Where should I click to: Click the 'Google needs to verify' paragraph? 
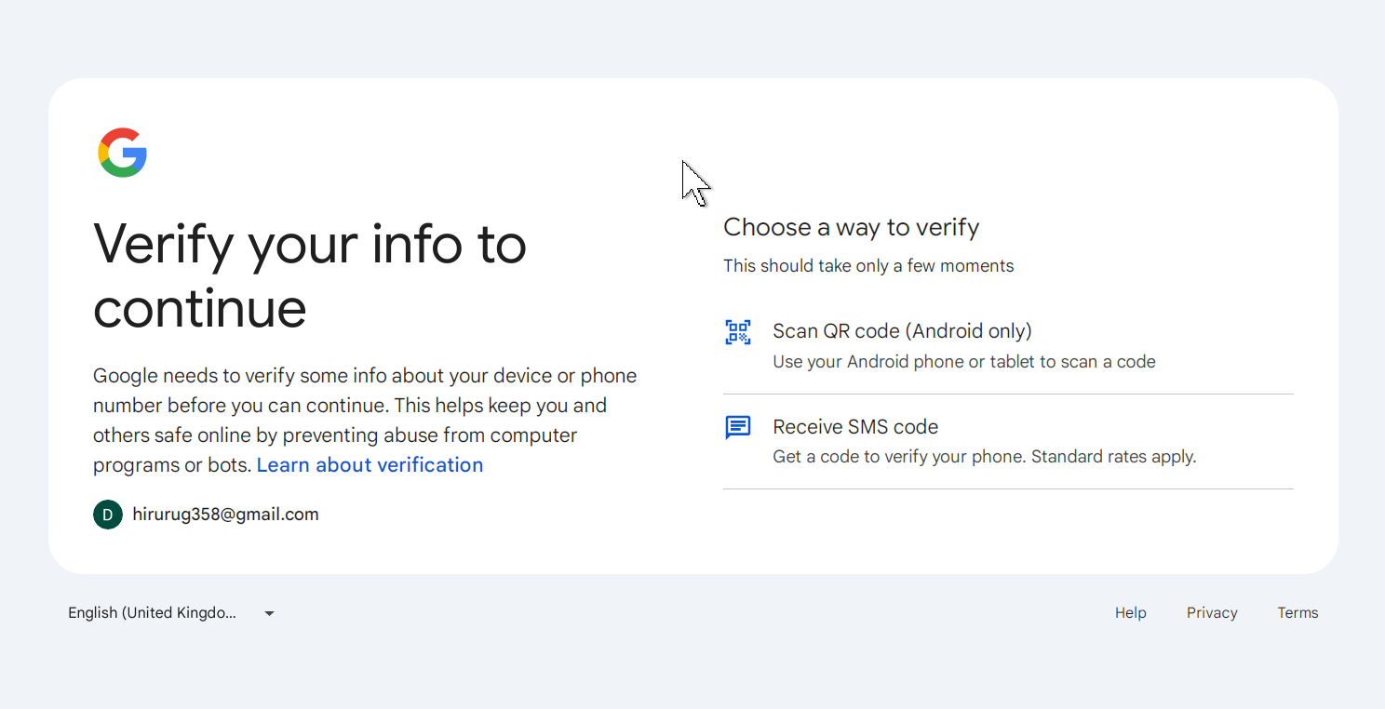[x=365, y=406]
